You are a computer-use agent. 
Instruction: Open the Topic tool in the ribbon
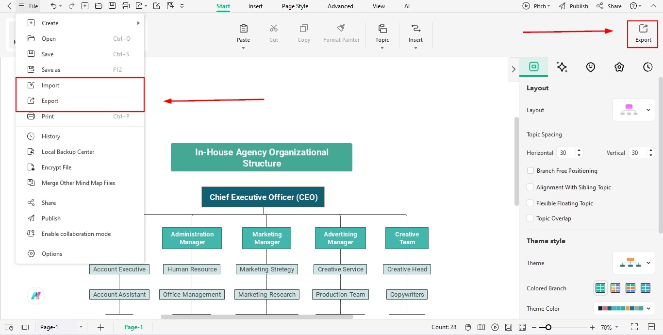(x=382, y=33)
